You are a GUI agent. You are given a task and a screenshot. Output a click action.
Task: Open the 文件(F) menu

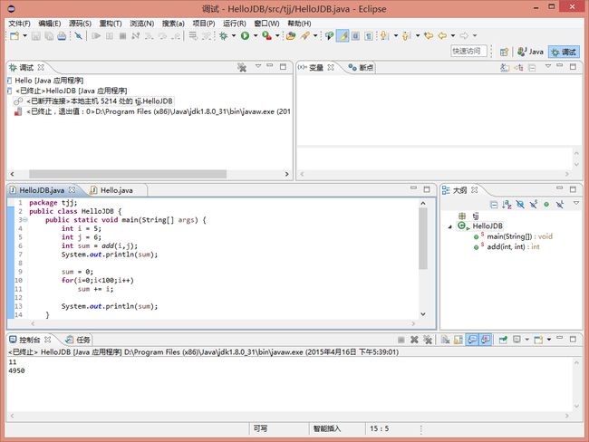[x=20, y=24]
